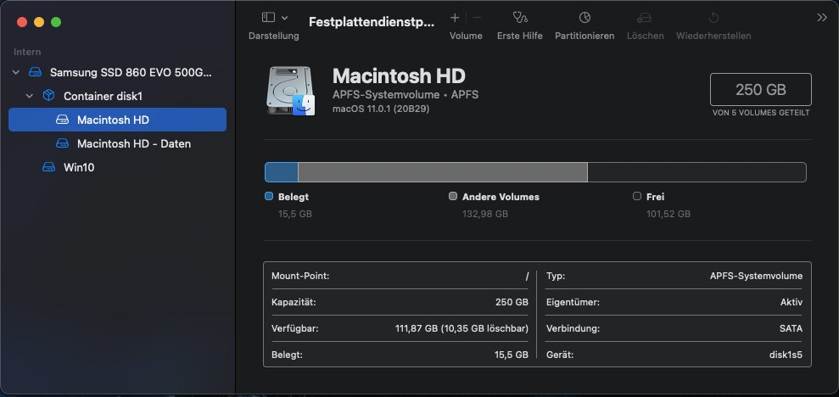Viewport: 839px width, 397px height.
Task: Open the Partitionieren pie icon
Action: point(585,18)
